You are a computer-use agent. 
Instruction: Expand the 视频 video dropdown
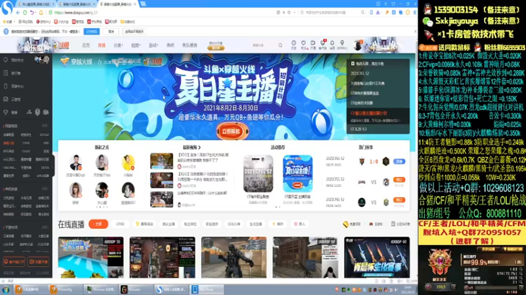(135, 45)
